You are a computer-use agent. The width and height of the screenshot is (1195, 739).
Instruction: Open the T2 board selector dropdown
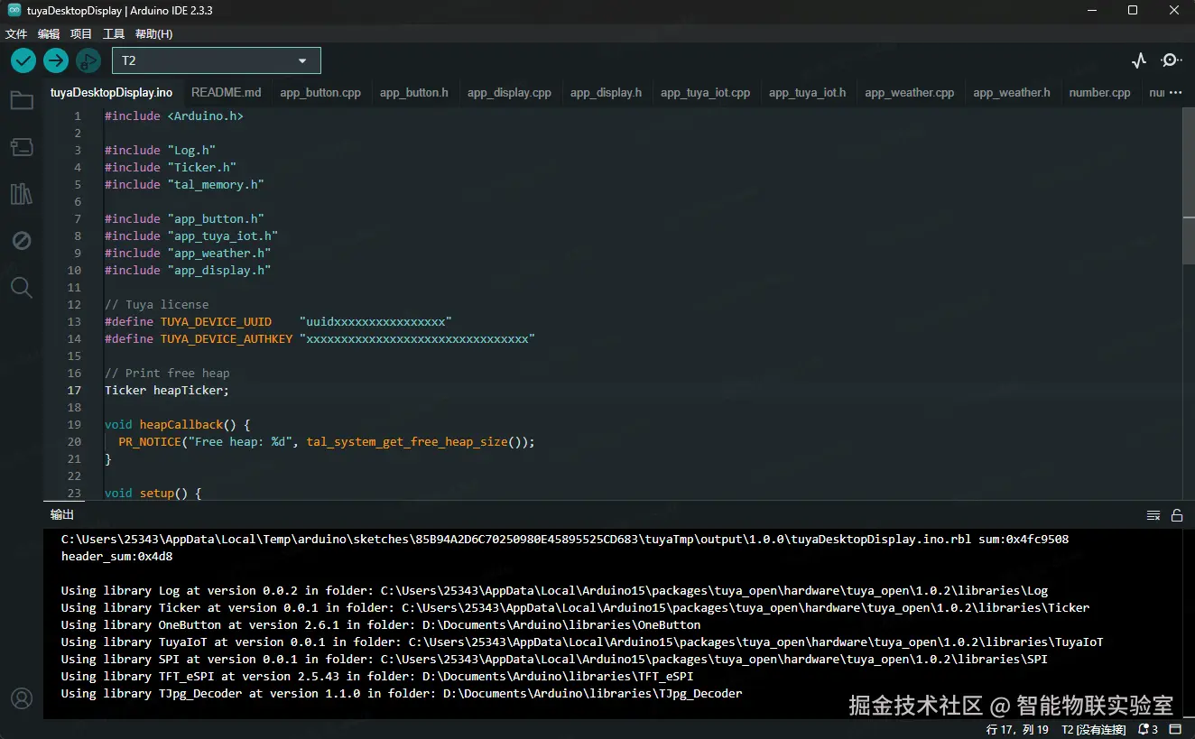pyautogui.click(x=217, y=60)
